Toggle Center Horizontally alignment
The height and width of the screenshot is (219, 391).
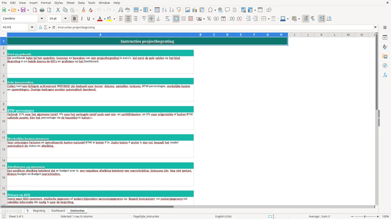click(x=128, y=19)
